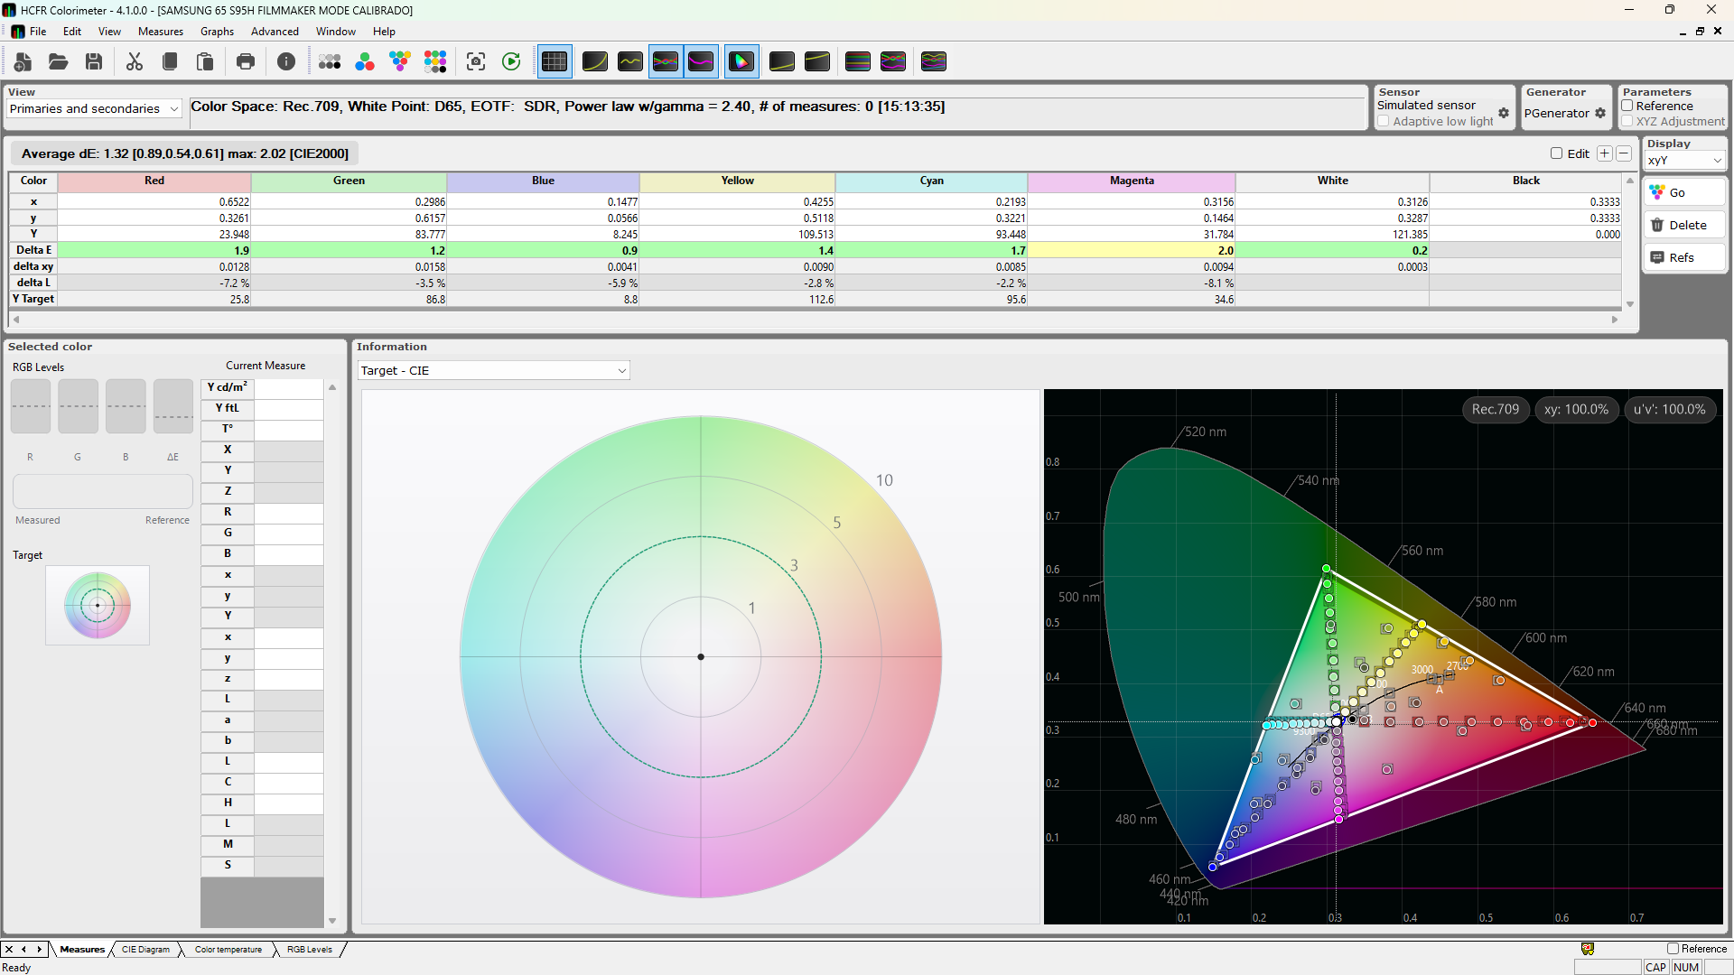Click the single measure camera icon
Viewport: 1734px width, 975px height.
[x=476, y=61]
